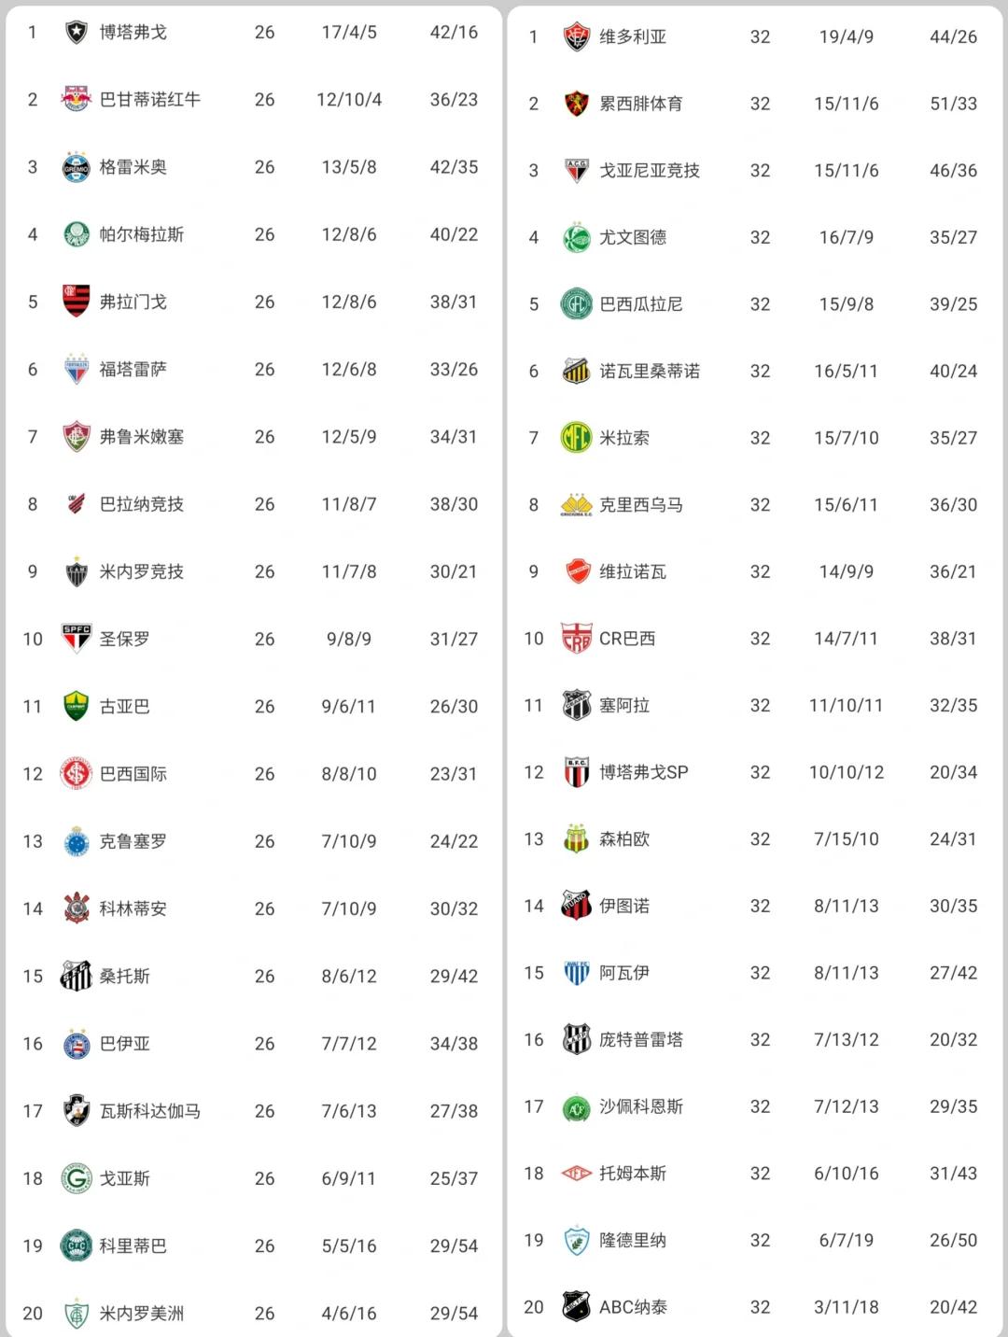Click the 隆德里纳 team crest

click(x=577, y=1240)
